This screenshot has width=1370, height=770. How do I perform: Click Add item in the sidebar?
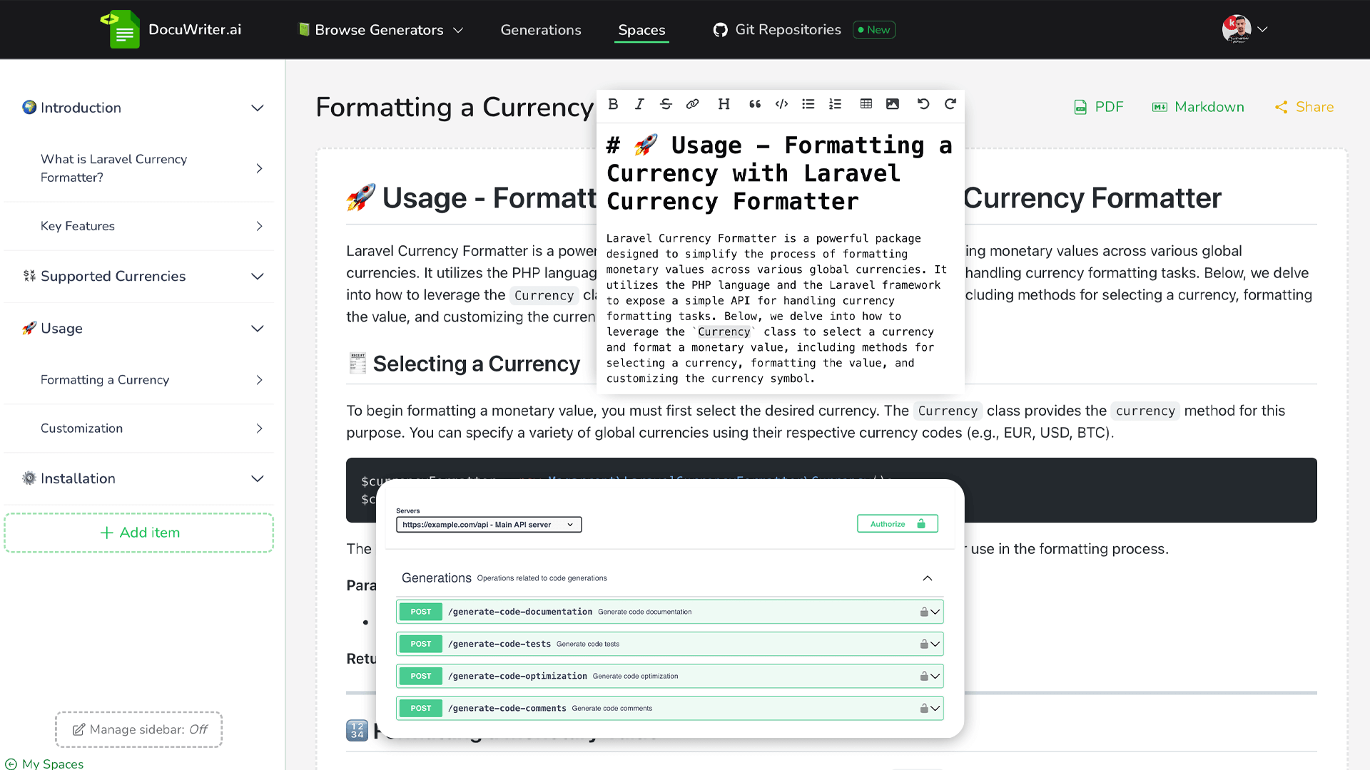pos(139,533)
